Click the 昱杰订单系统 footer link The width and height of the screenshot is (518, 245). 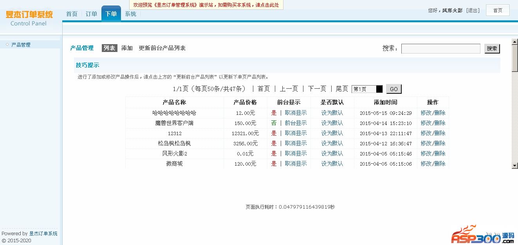[43, 234]
